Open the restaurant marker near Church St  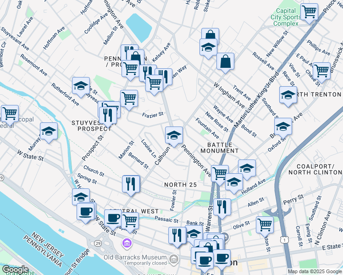coord(131,185)
